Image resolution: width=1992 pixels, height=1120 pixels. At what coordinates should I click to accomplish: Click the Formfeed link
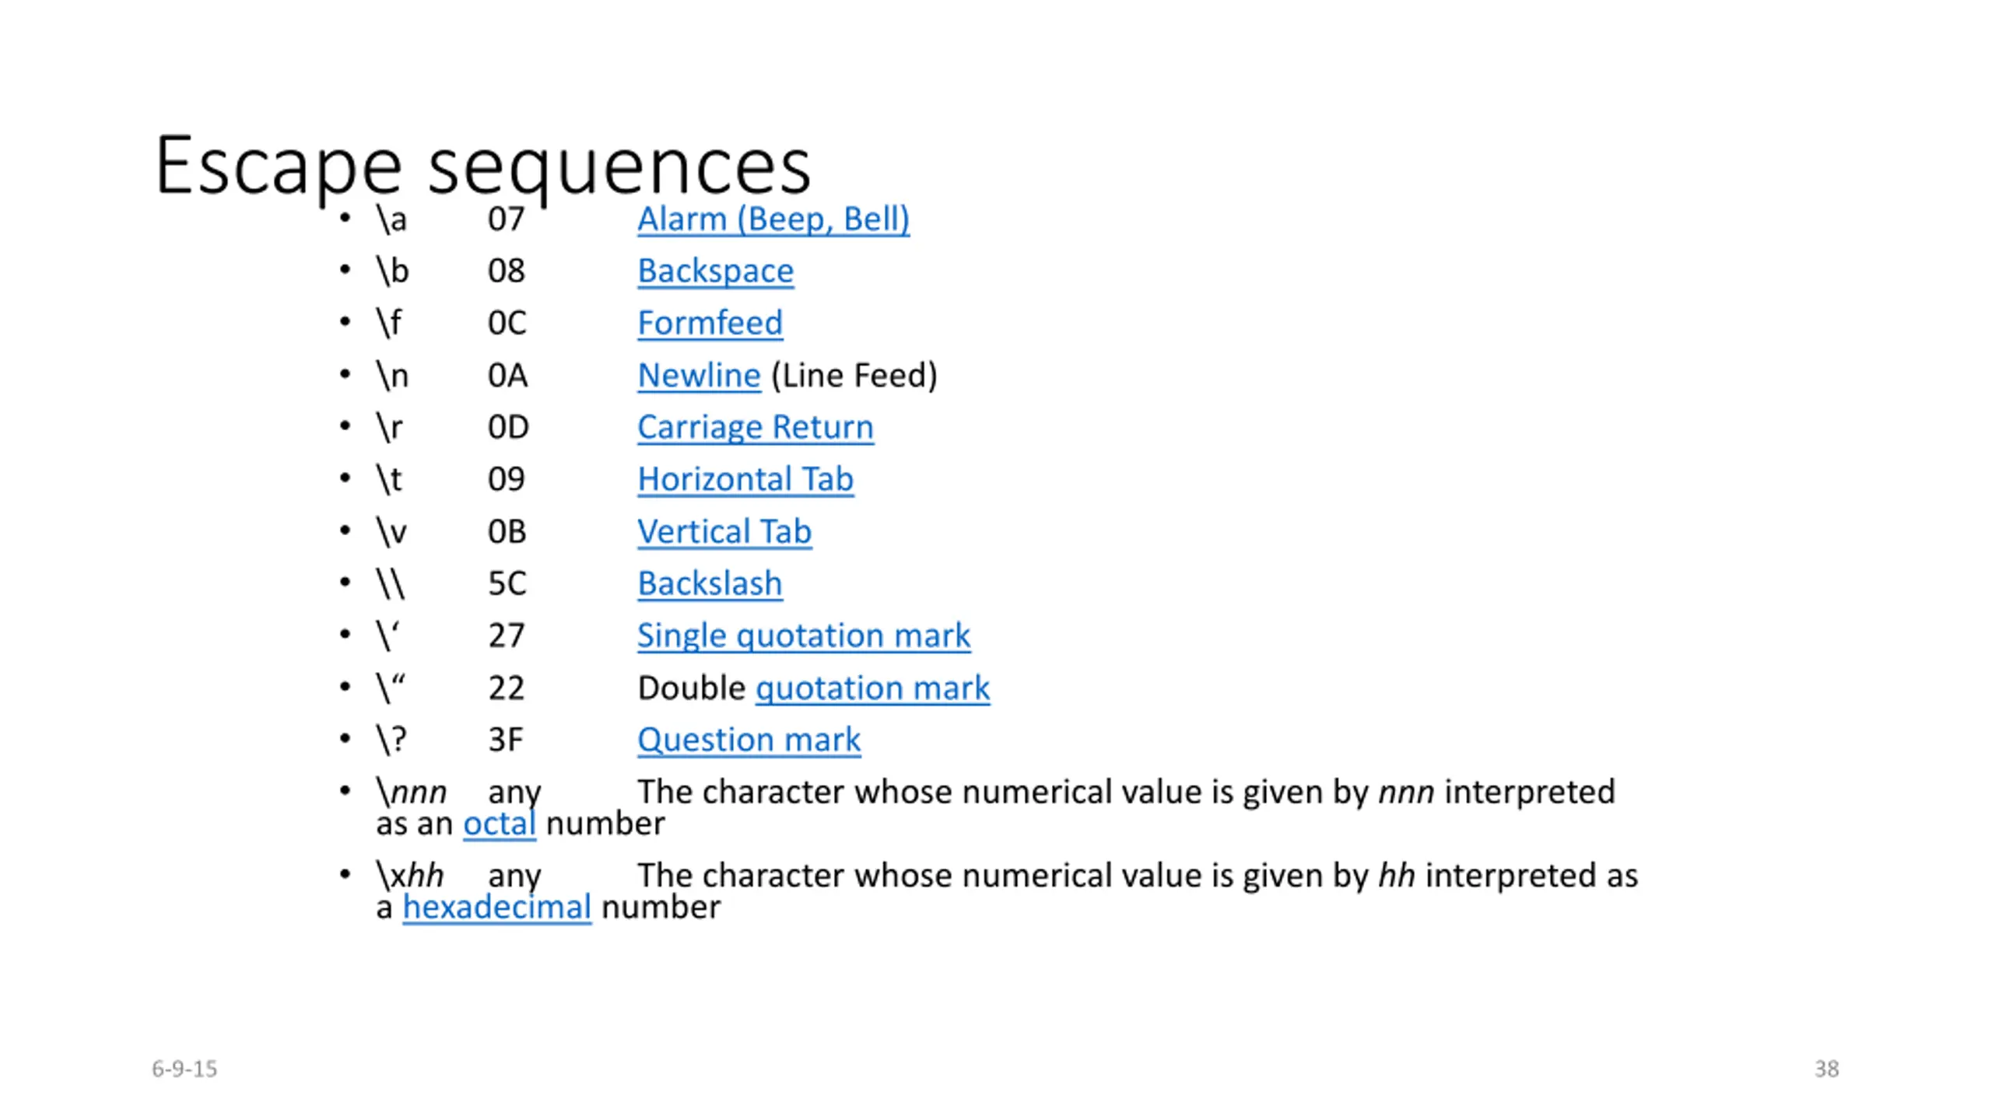point(710,323)
